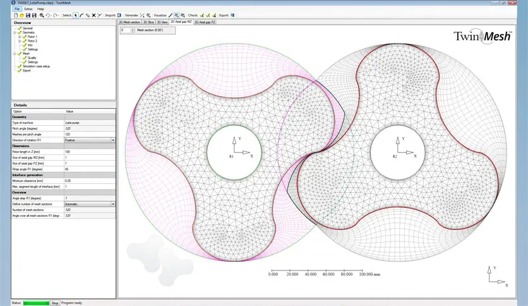This screenshot has height=306, width=528.
Task: Click the first Generate icon
Action: 142,16
